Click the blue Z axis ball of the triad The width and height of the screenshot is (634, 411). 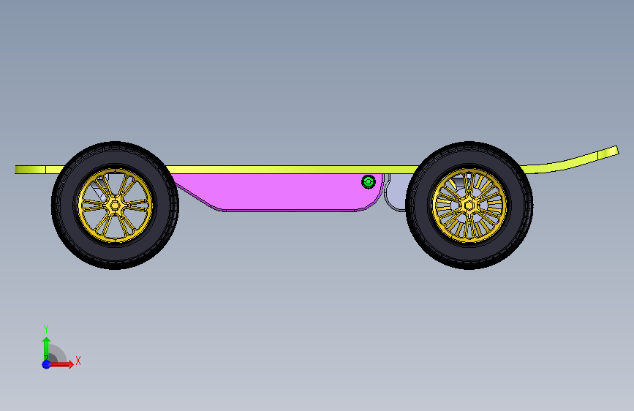[x=47, y=364]
